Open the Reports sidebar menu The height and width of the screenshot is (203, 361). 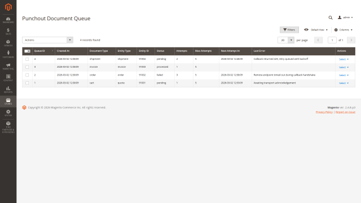coord(8,90)
